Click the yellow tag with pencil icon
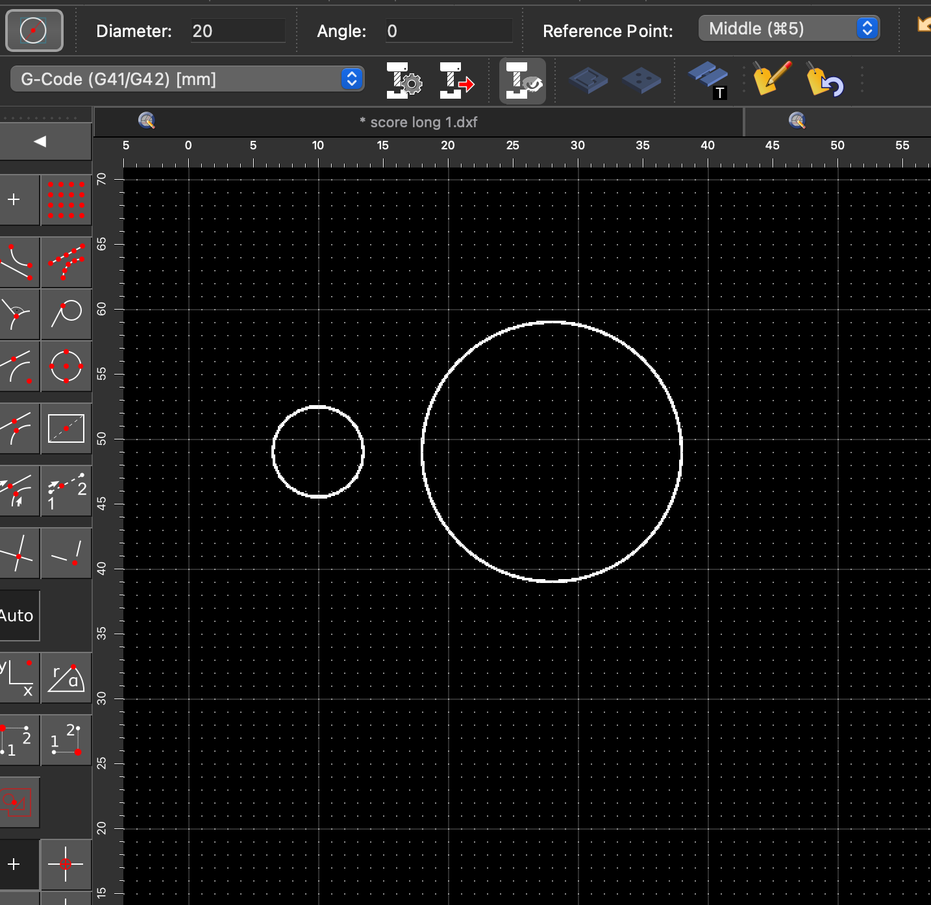This screenshot has width=931, height=905. tap(772, 79)
